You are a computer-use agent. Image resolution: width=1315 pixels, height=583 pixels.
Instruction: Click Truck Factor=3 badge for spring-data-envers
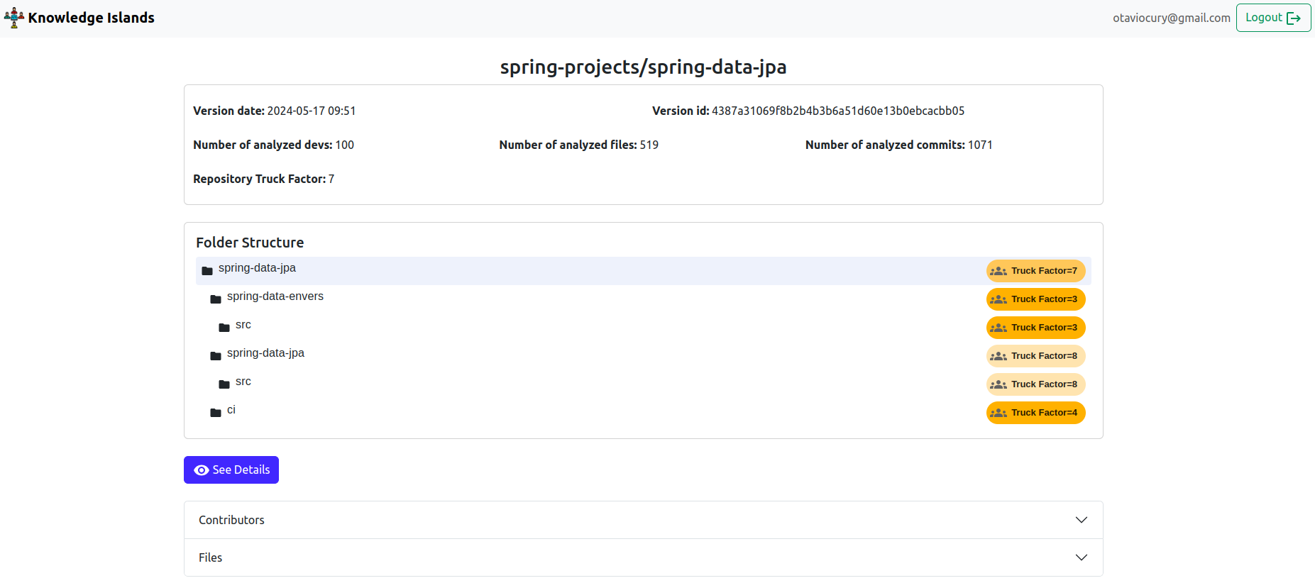pos(1035,299)
